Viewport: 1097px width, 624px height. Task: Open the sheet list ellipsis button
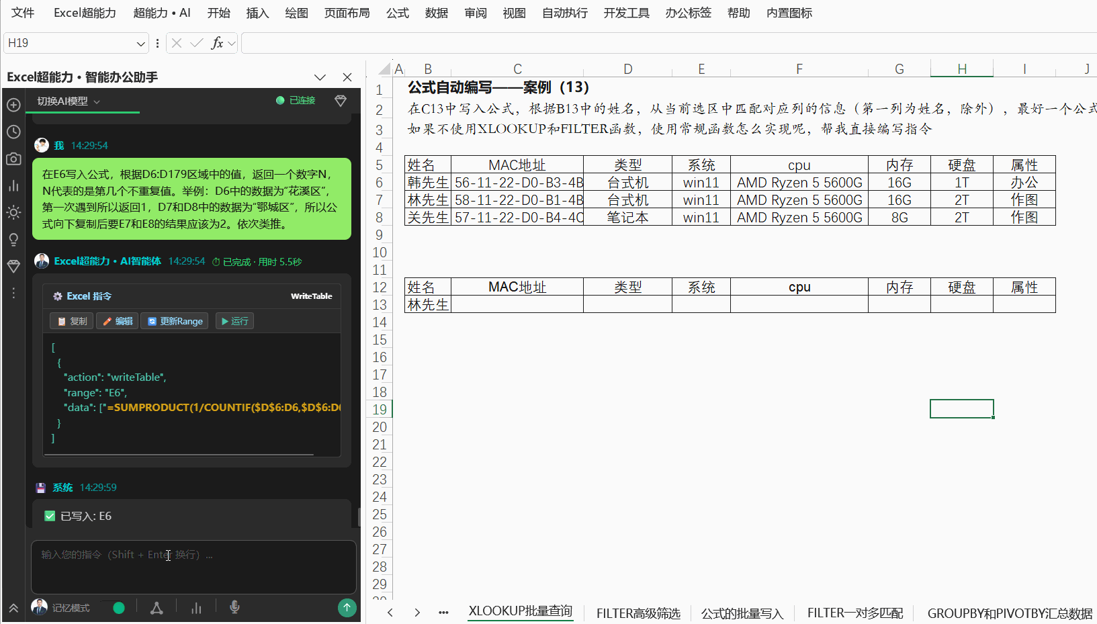(x=443, y=613)
